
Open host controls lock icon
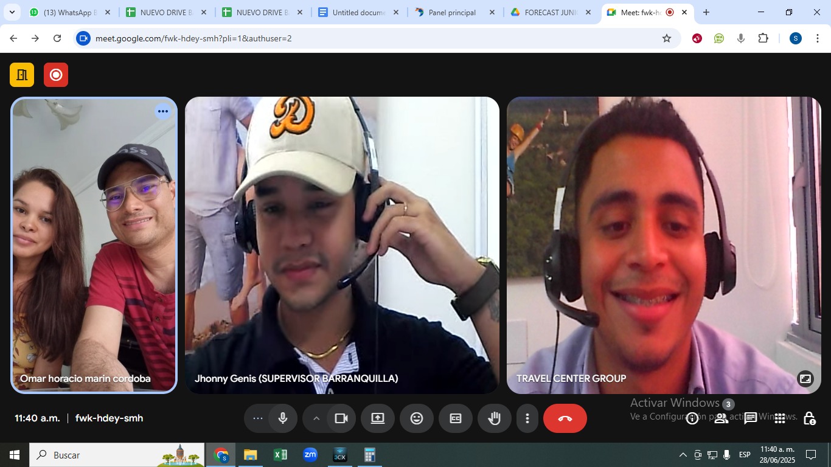tap(809, 418)
